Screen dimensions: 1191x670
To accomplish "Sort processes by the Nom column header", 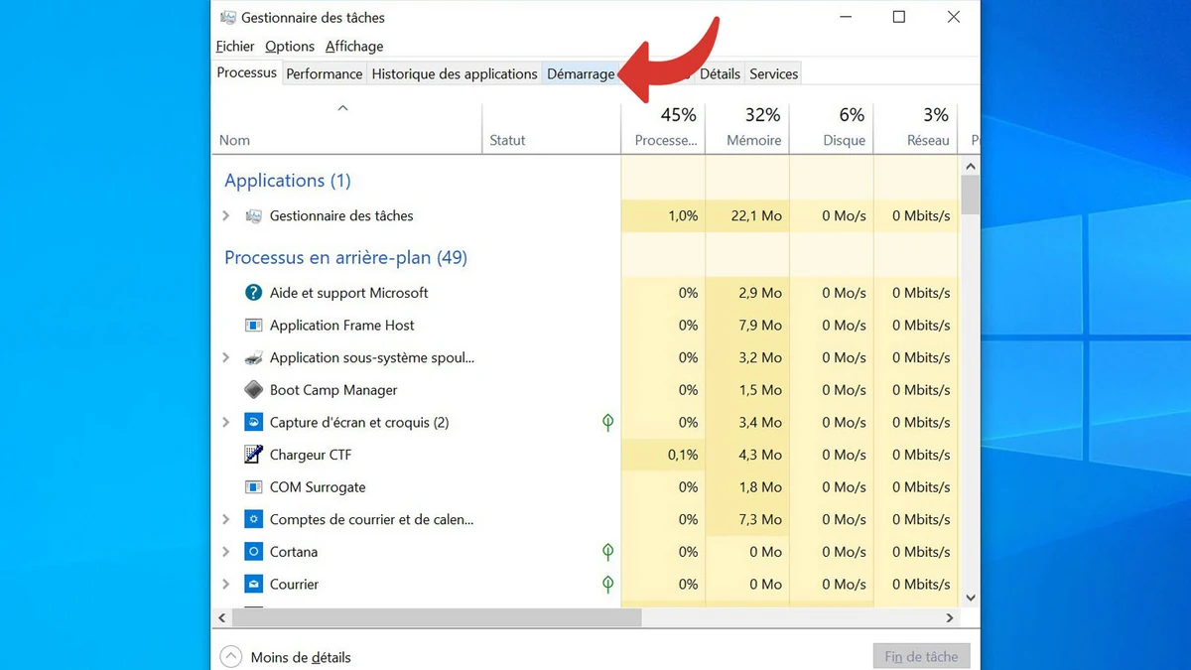I will (x=234, y=140).
